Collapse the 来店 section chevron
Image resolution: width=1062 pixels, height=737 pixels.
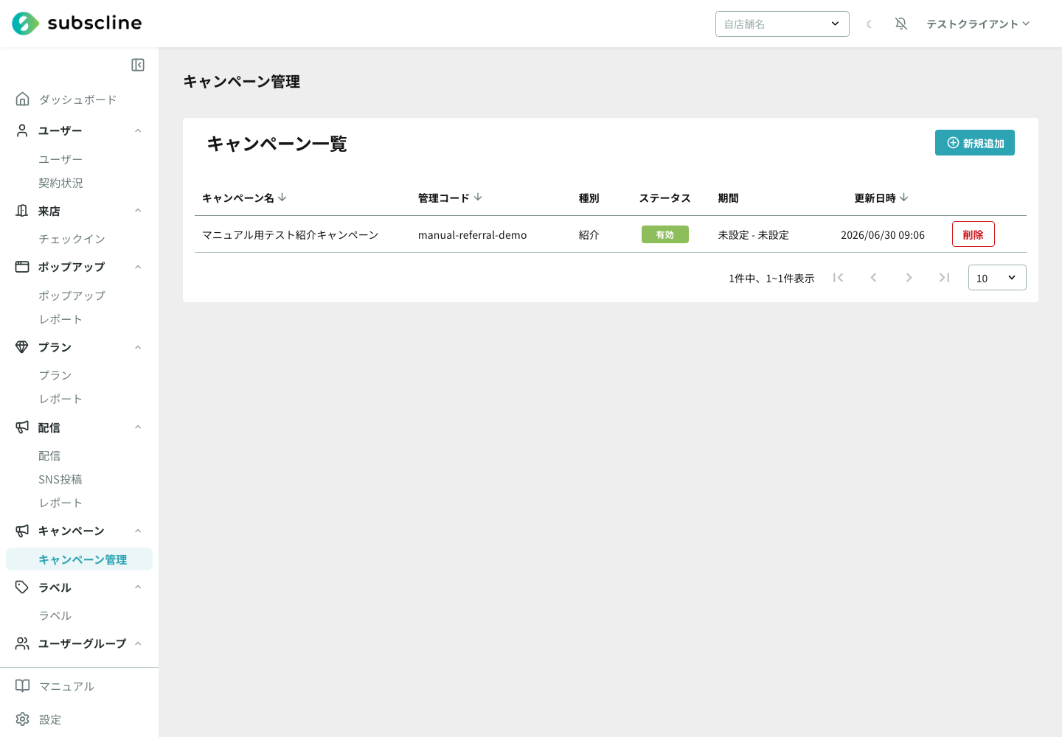pos(138,211)
